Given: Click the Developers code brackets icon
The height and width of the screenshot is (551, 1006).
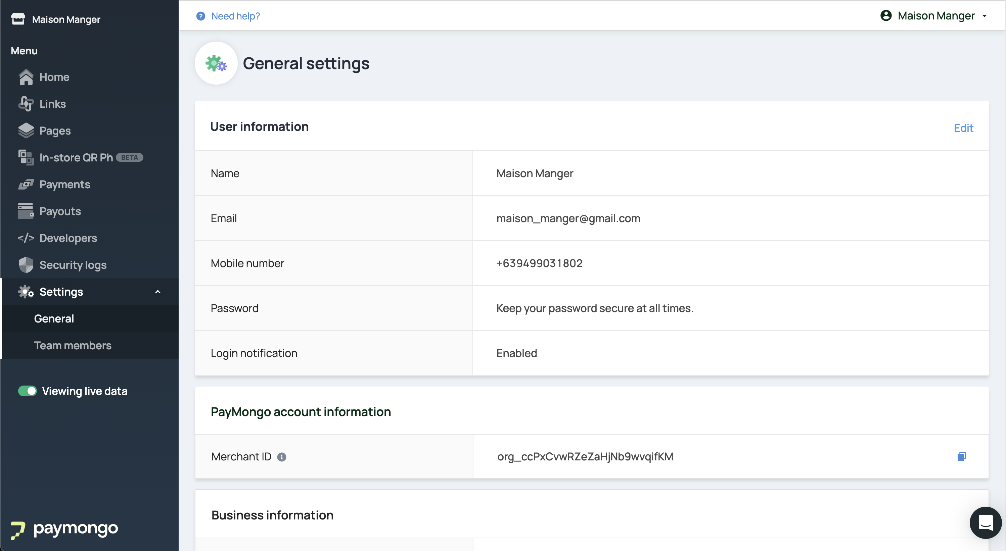Looking at the screenshot, I should click(x=26, y=238).
